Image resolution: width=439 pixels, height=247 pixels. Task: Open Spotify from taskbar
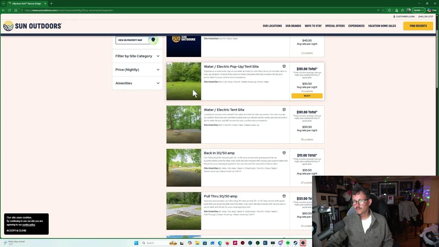288,243
